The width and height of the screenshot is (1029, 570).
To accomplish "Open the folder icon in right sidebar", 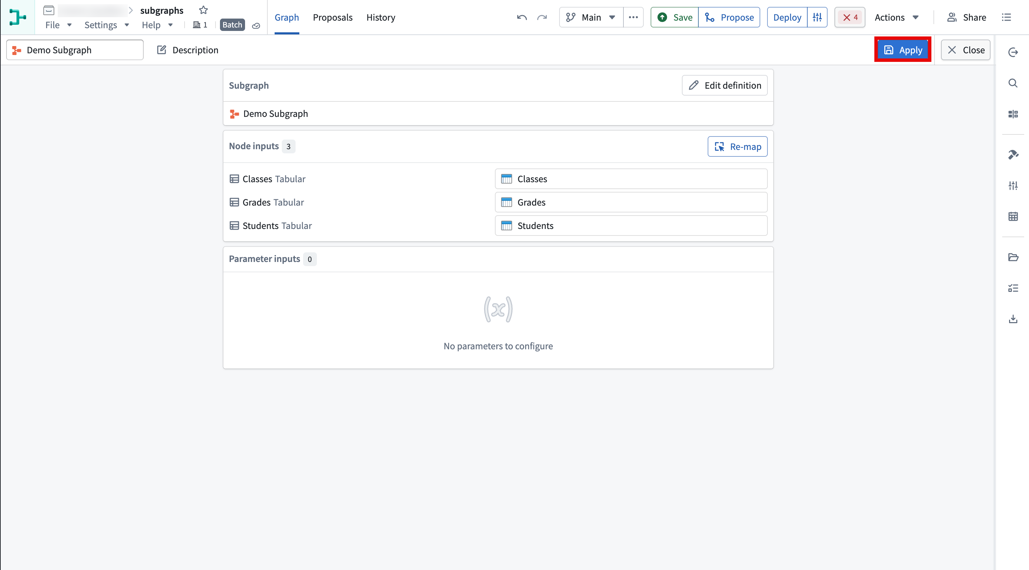I will tap(1013, 257).
